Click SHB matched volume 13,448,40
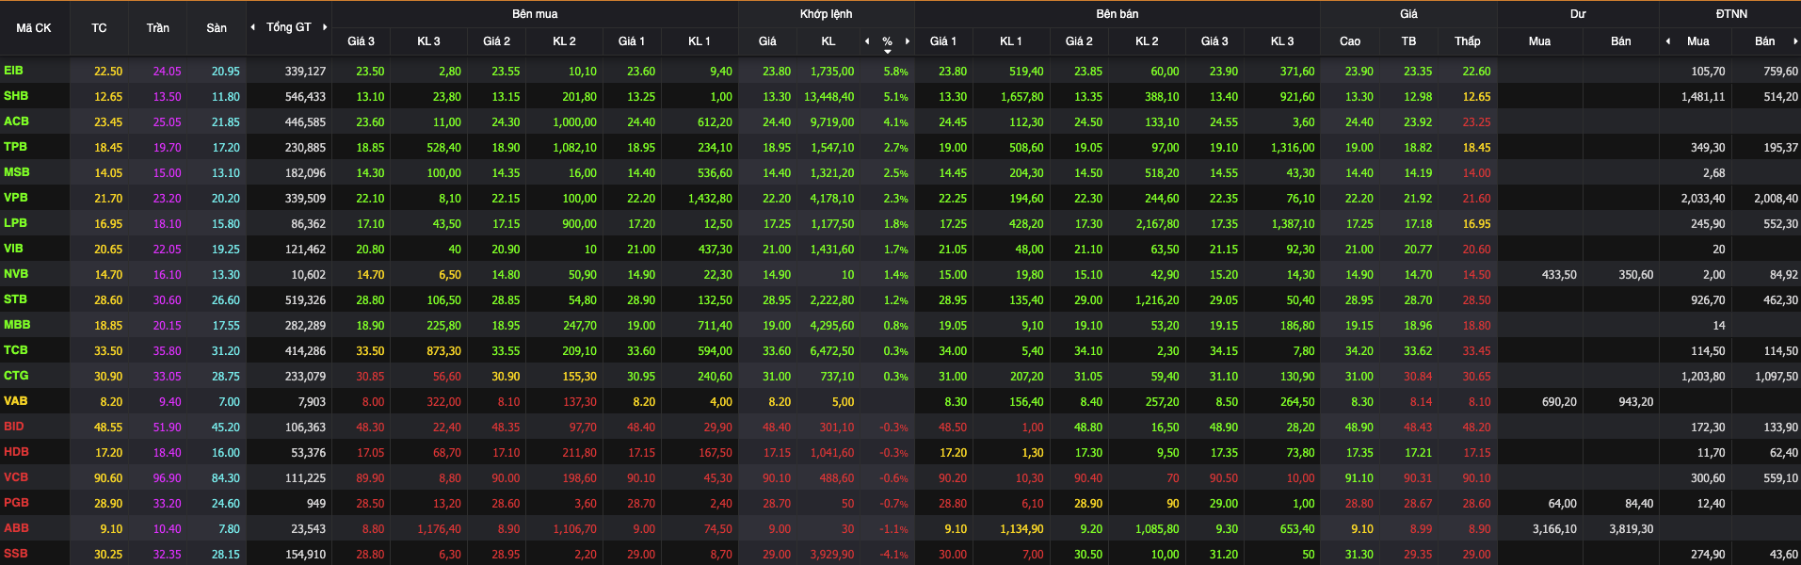The height and width of the screenshot is (565, 1801). click(828, 97)
